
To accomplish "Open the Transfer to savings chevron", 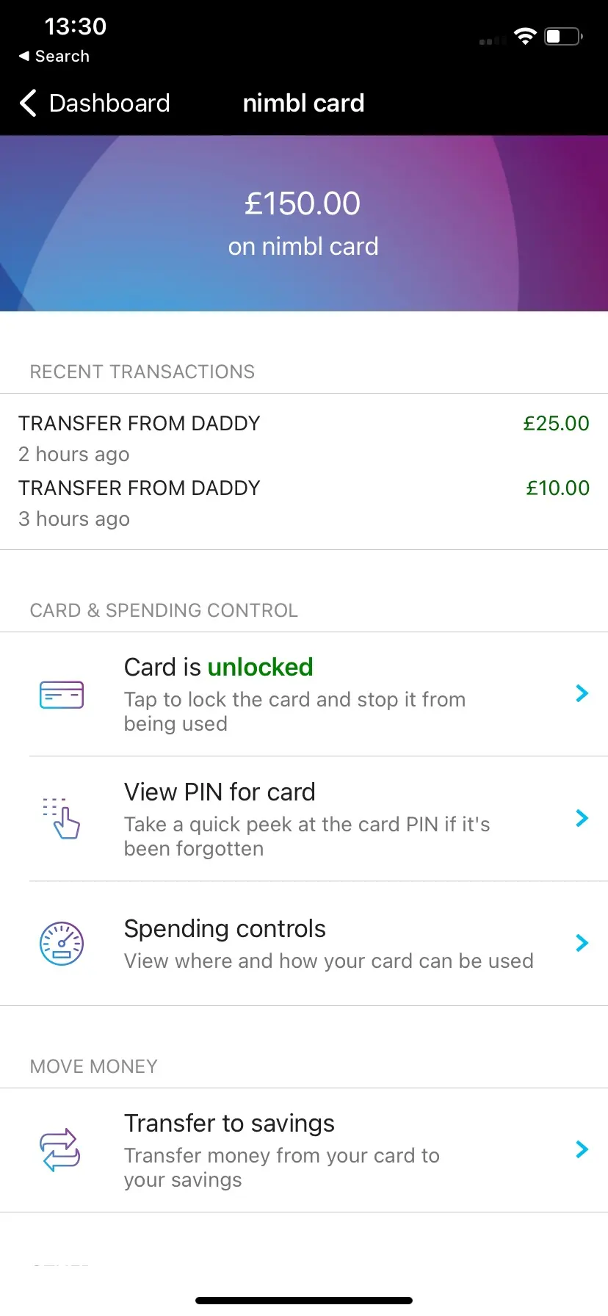I will coord(582,1149).
